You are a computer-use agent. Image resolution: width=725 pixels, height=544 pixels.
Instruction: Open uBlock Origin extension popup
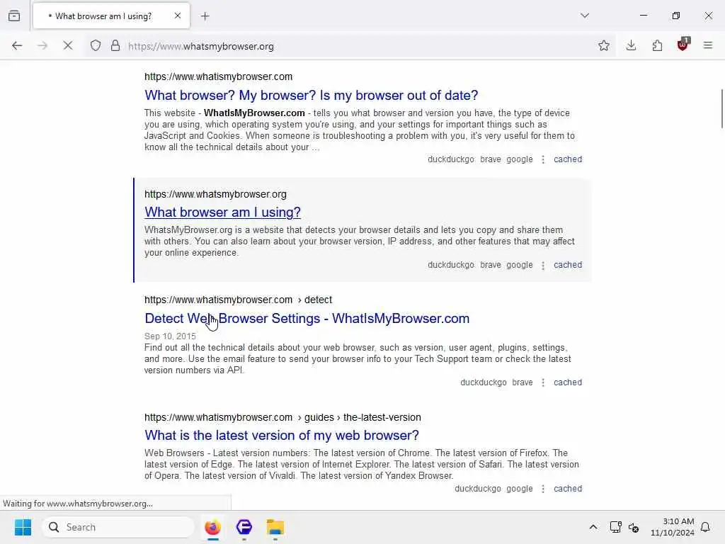[x=683, y=45]
